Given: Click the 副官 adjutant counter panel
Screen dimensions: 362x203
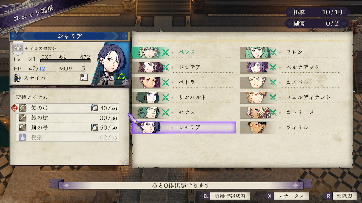Looking at the screenshot, I should [317, 23].
